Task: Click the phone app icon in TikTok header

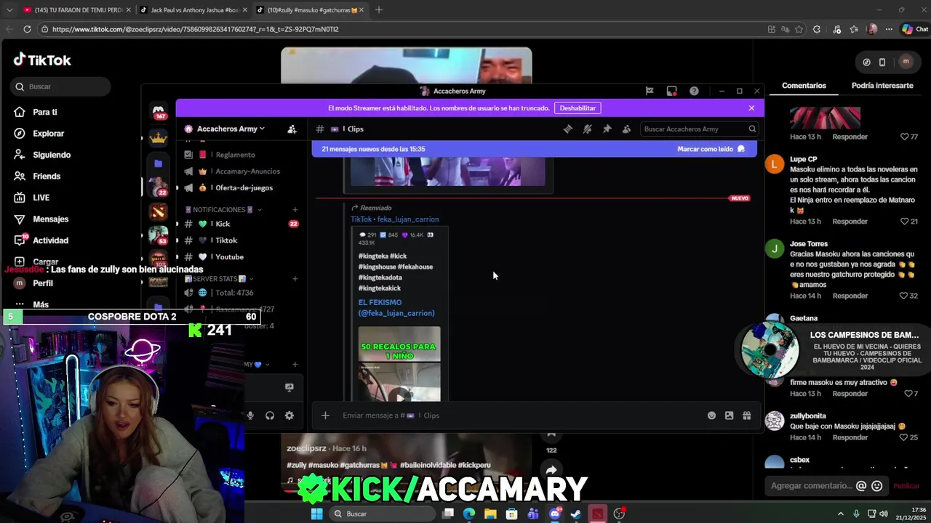Action: pyautogui.click(x=882, y=62)
